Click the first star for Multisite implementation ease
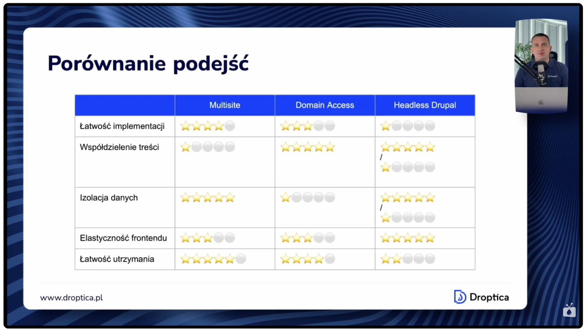586x332 pixels. 186,126
